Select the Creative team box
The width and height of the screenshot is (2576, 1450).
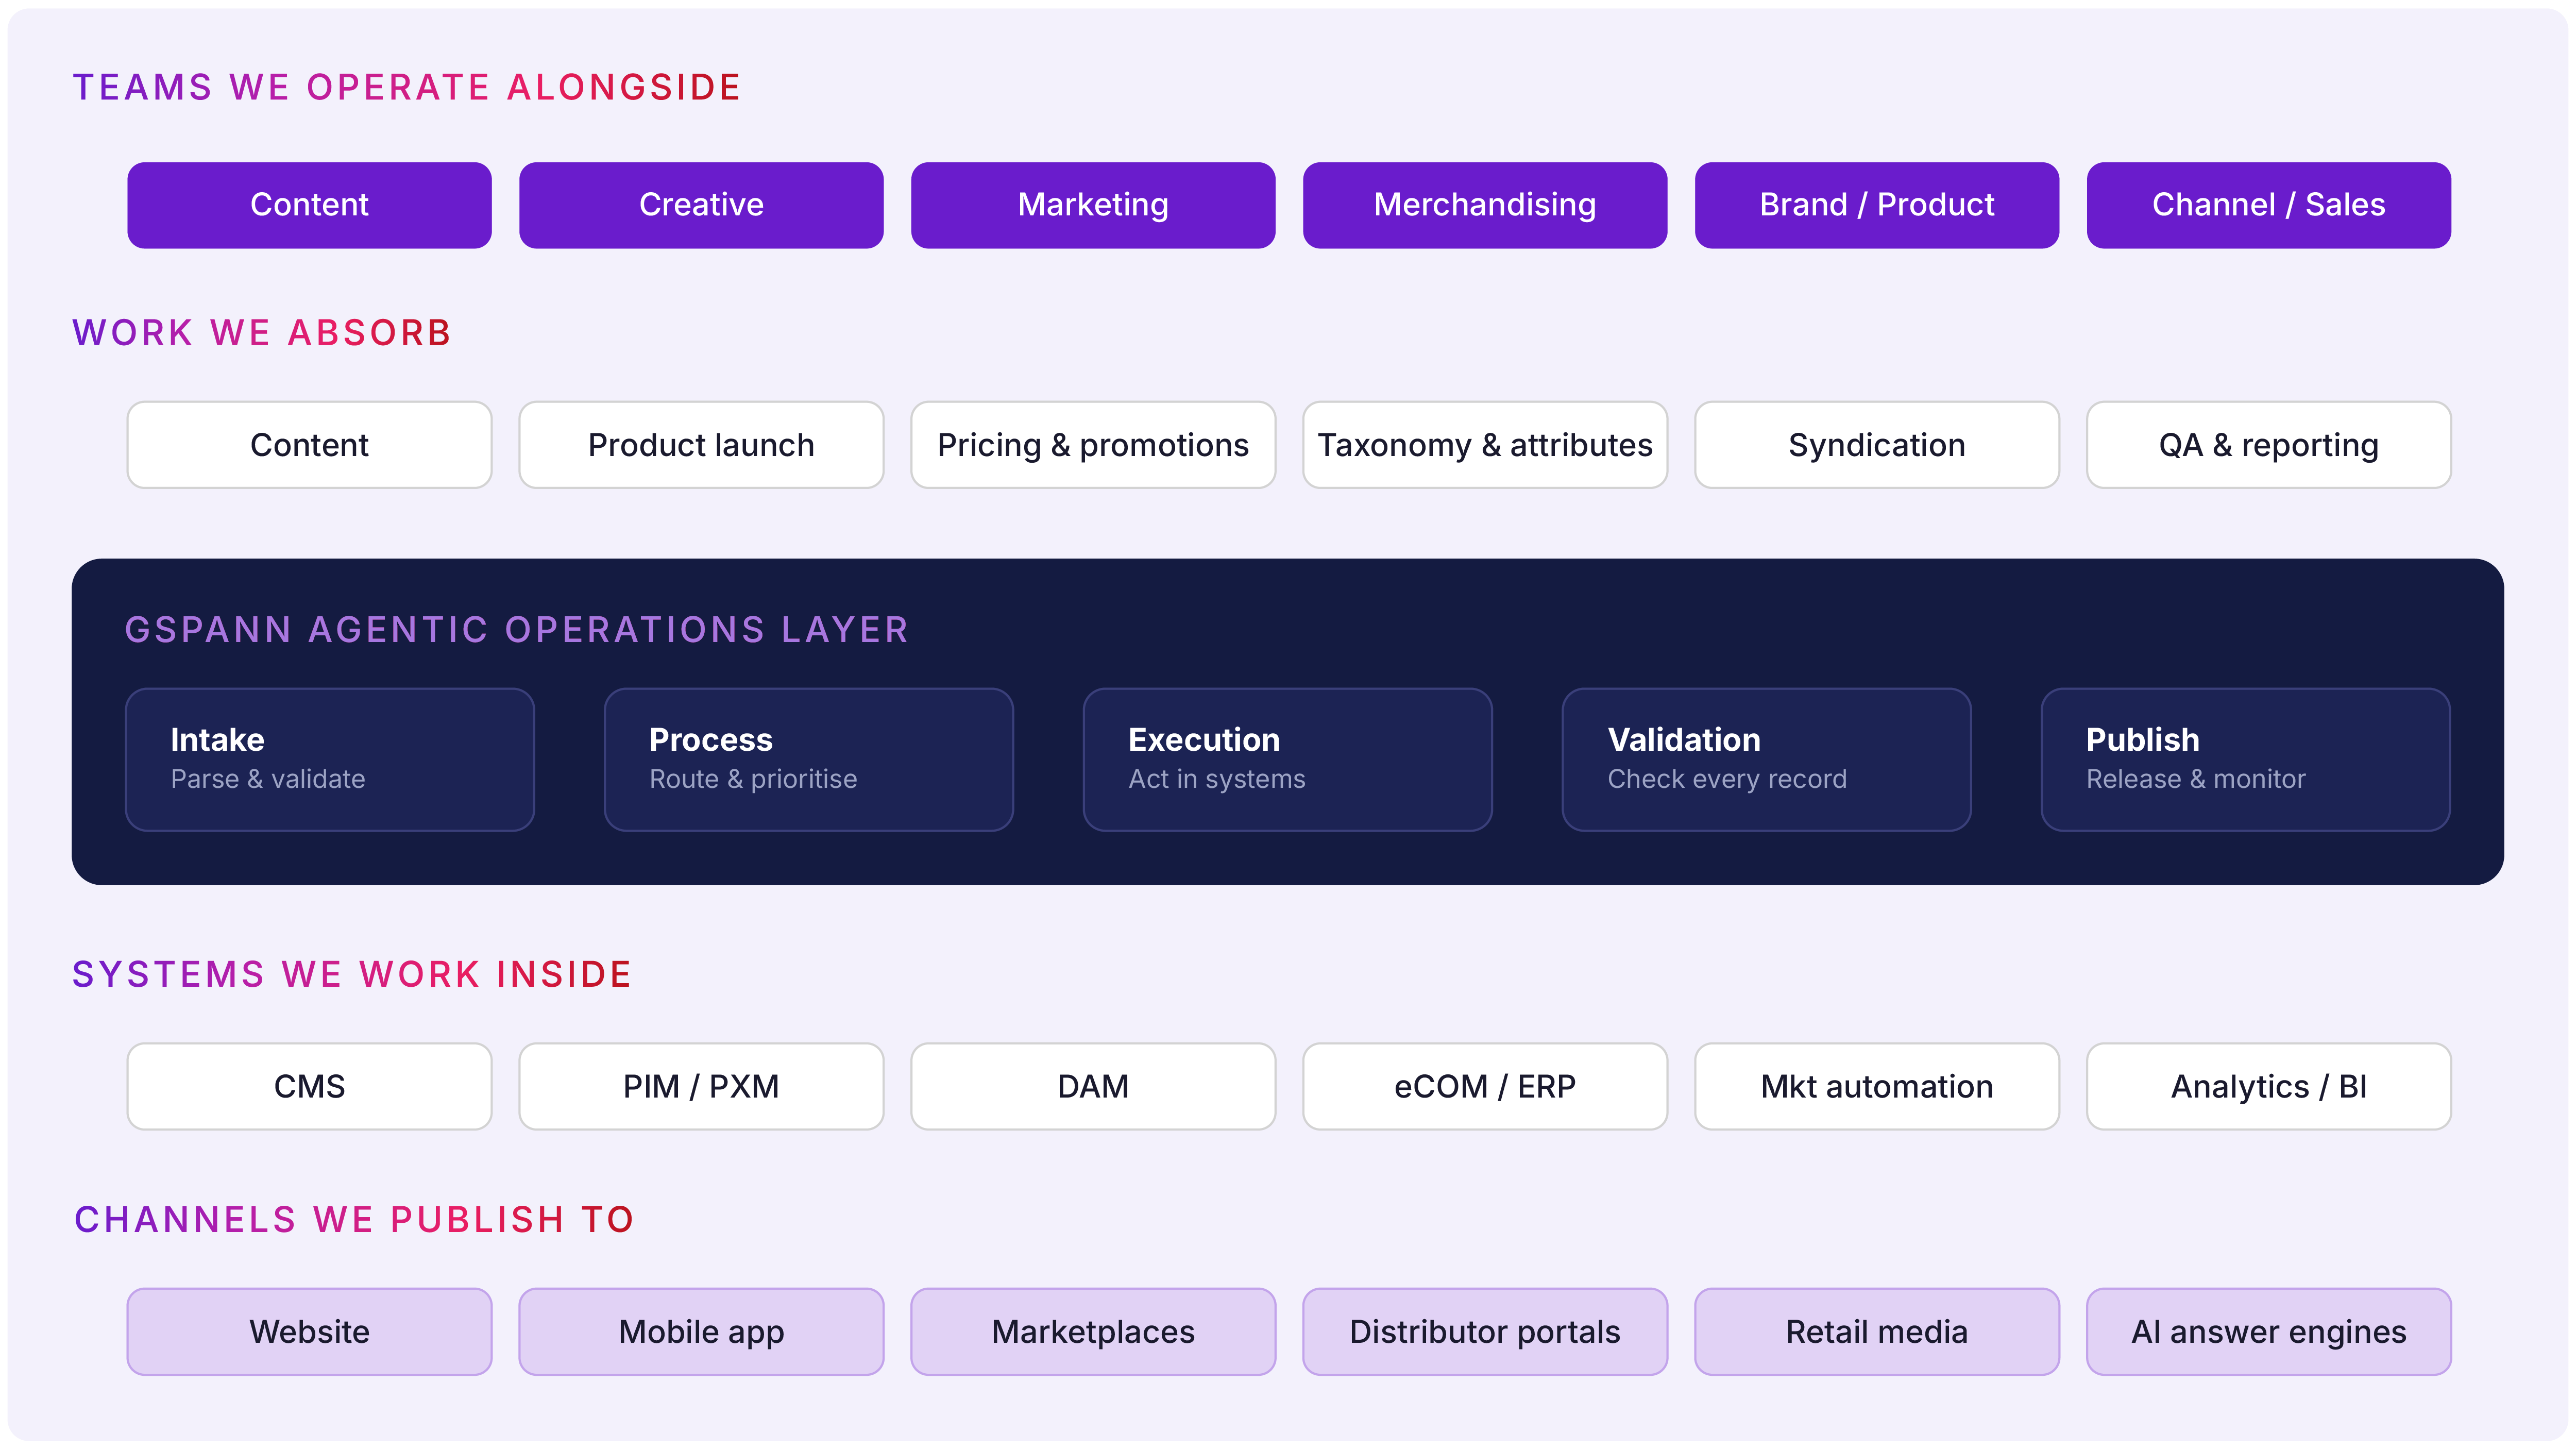701,205
